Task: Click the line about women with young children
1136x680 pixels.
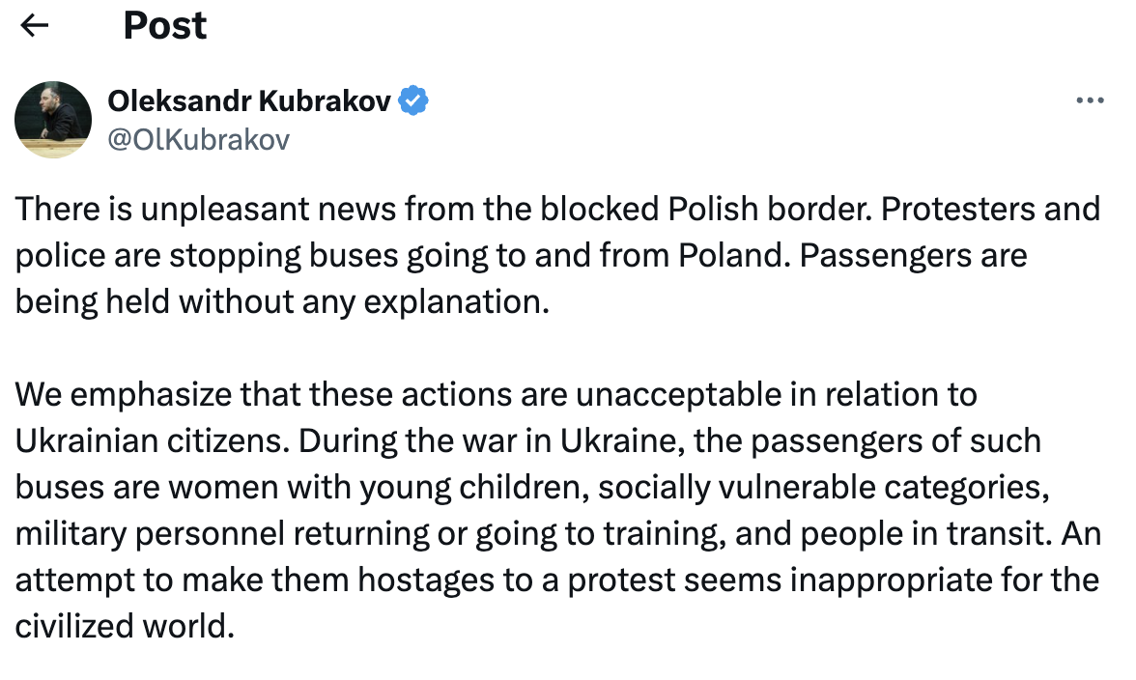Action: coord(532,488)
